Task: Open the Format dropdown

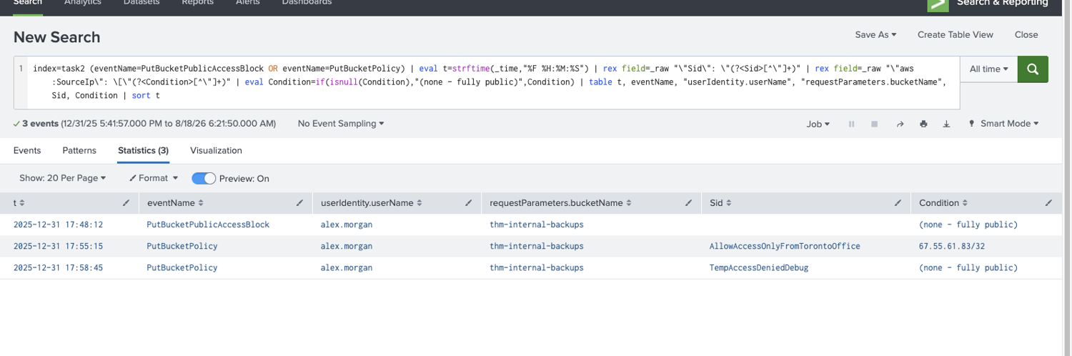Action: 154,178
